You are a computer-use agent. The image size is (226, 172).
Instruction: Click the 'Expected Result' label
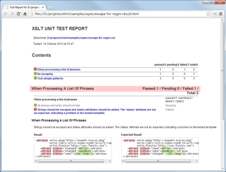132,135
